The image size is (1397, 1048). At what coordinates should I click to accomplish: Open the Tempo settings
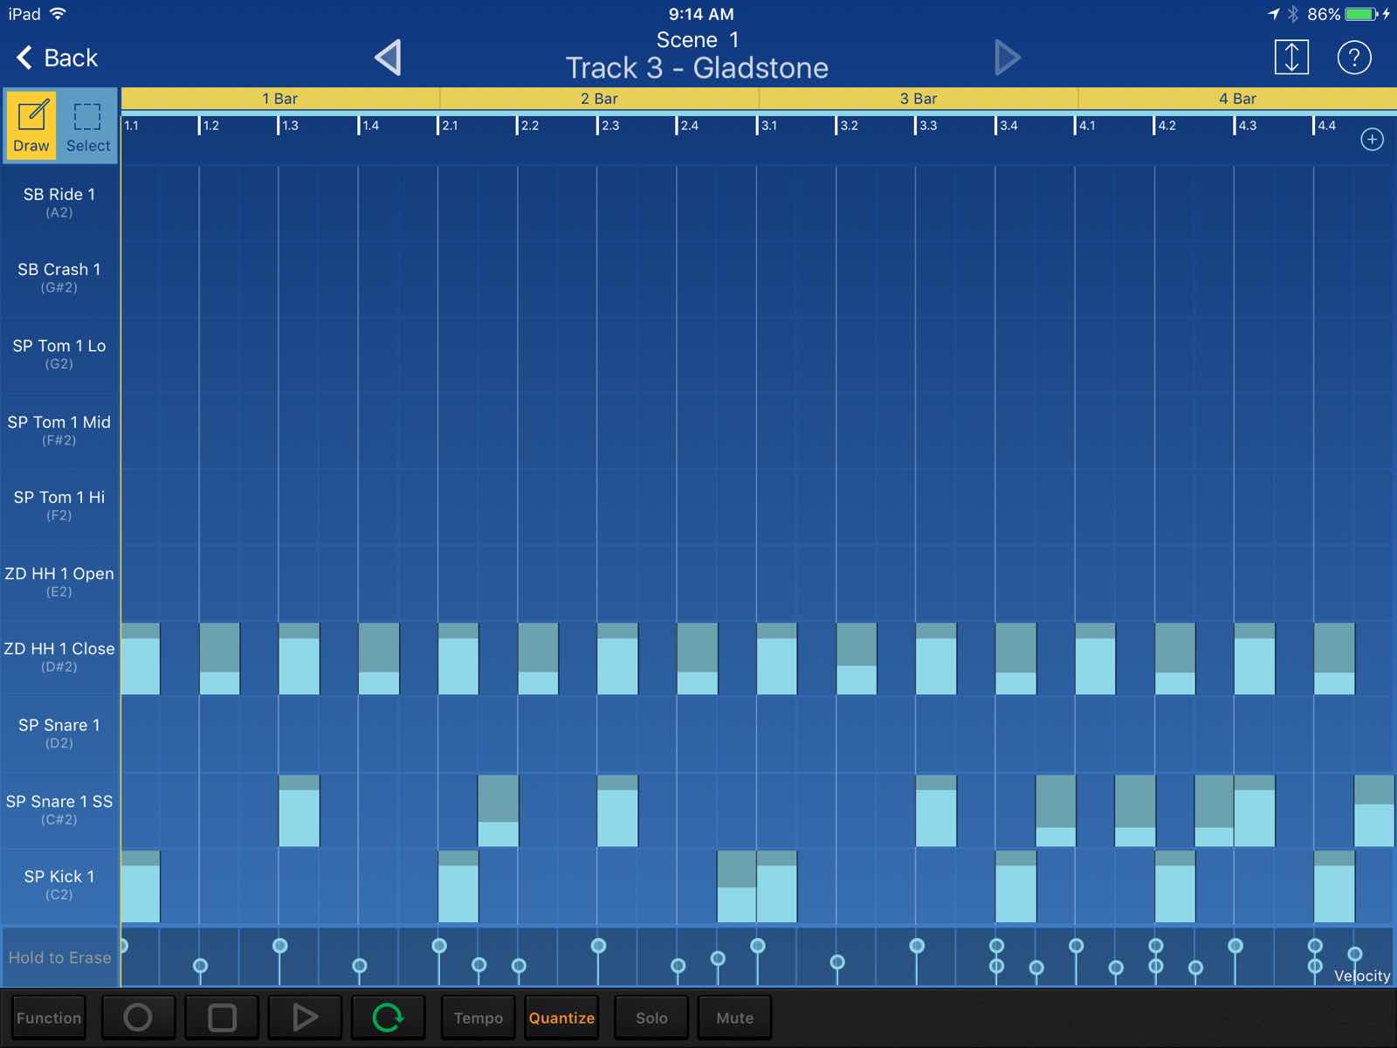(x=478, y=1017)
